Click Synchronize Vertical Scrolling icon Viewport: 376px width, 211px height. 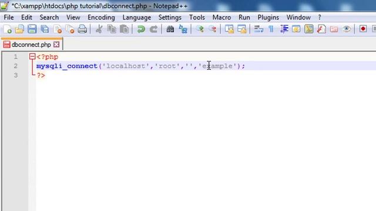click(x=229, y=29)
